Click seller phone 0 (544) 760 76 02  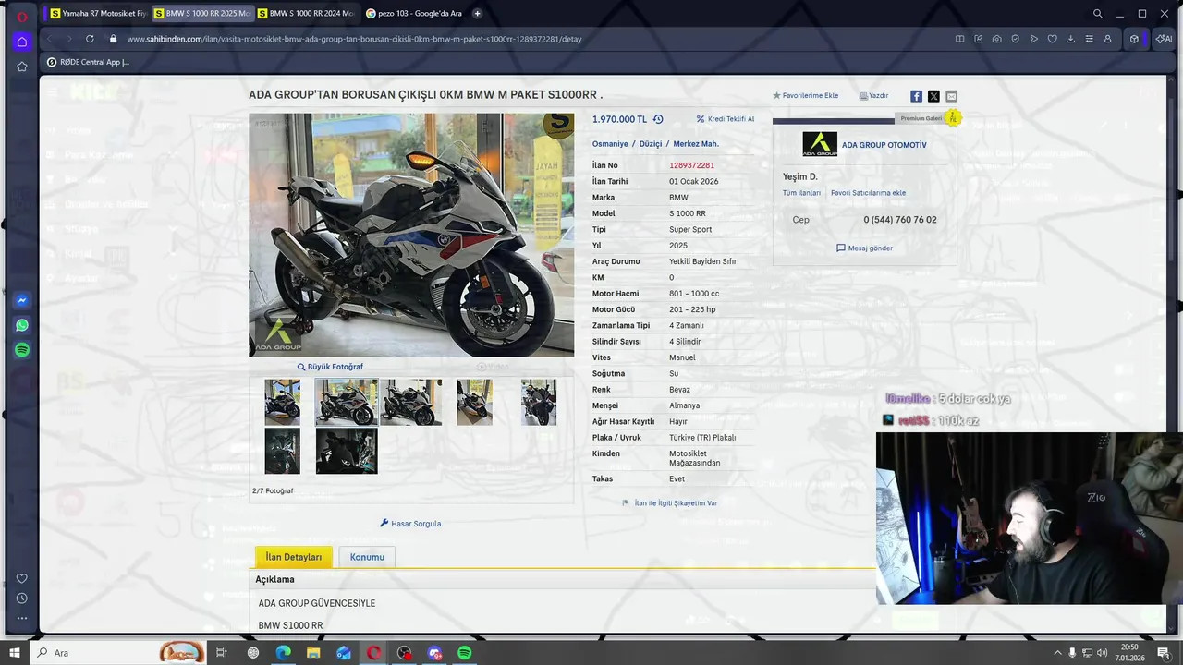[x=899, y=220]
